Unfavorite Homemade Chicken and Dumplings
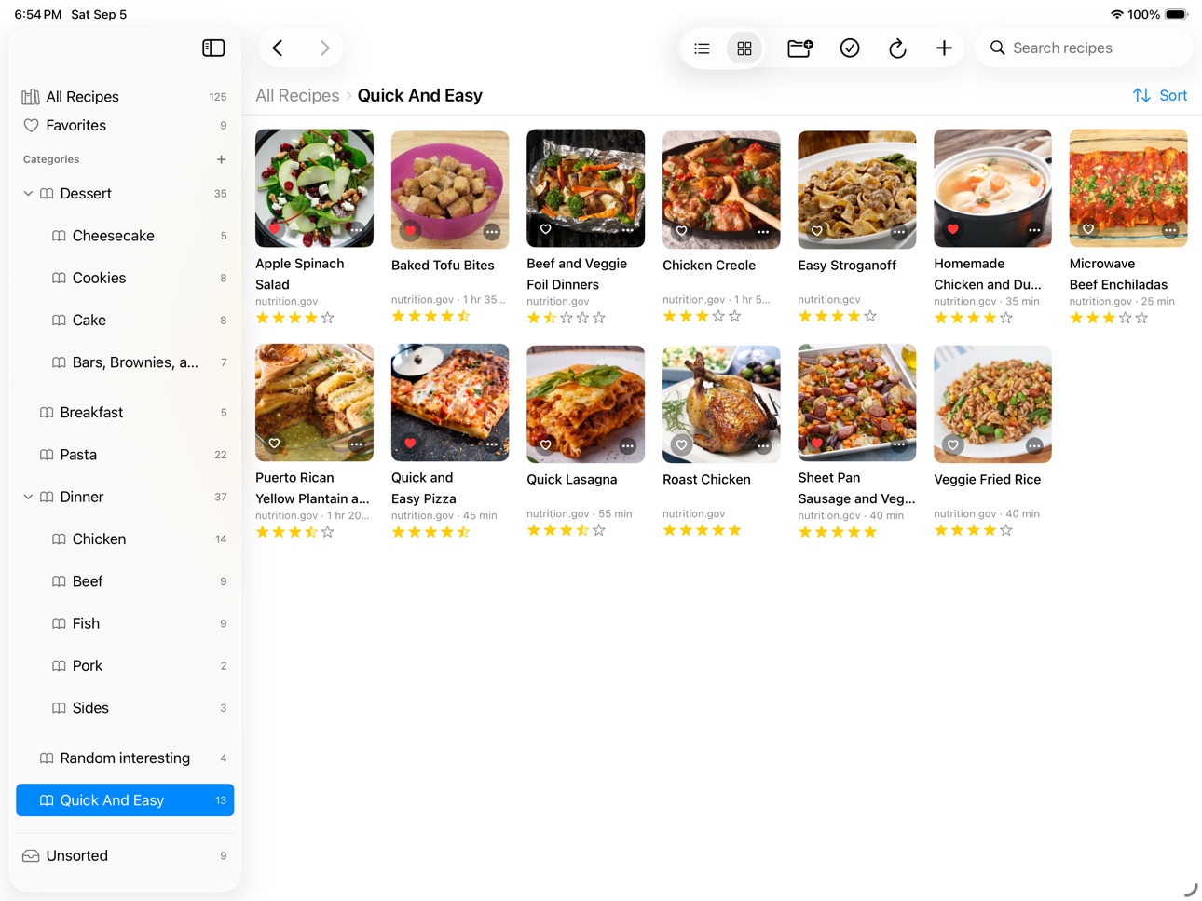Image resolution: width=1202 pixels, height=901 pixels. (952, 229)
